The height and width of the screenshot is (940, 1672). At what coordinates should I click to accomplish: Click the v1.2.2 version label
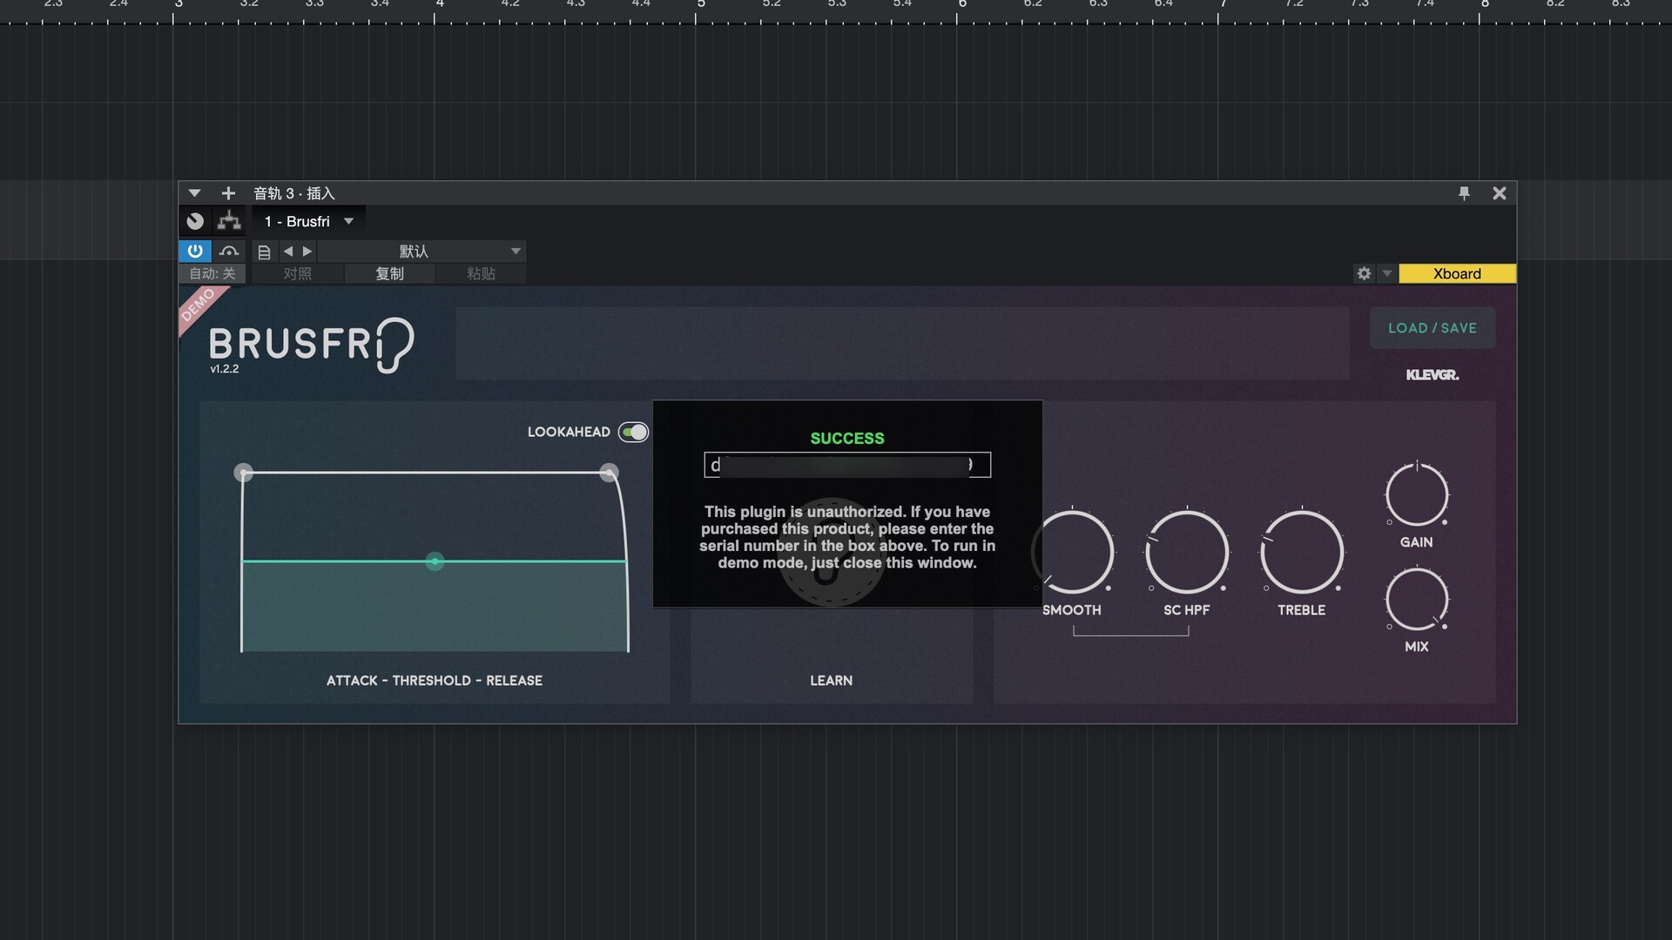point(224,369)
